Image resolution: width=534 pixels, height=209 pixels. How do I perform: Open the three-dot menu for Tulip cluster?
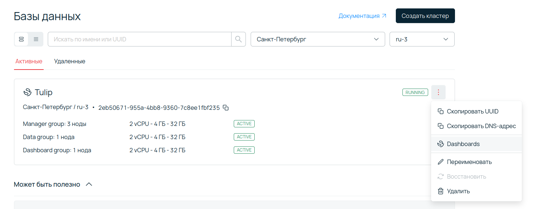pyautogui.click(x=438, y=92)
